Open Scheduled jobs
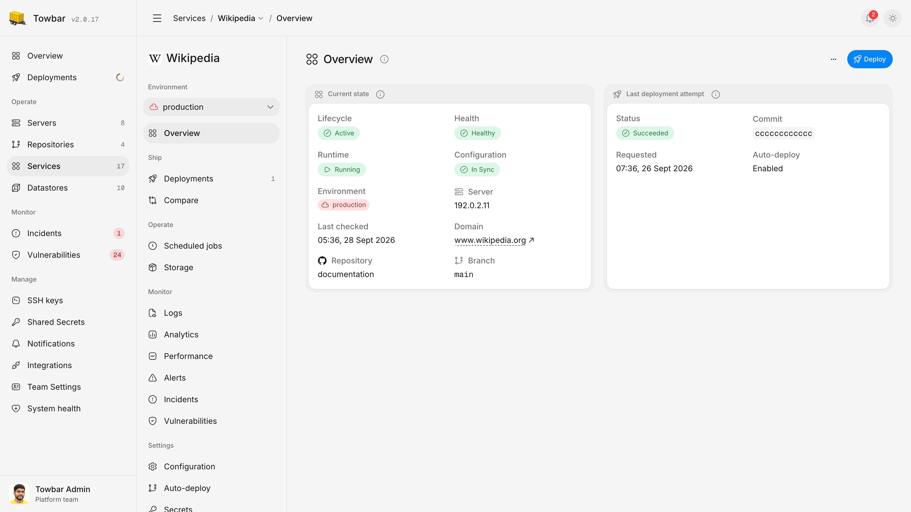The image size is (911, 512). click(211, 246)
